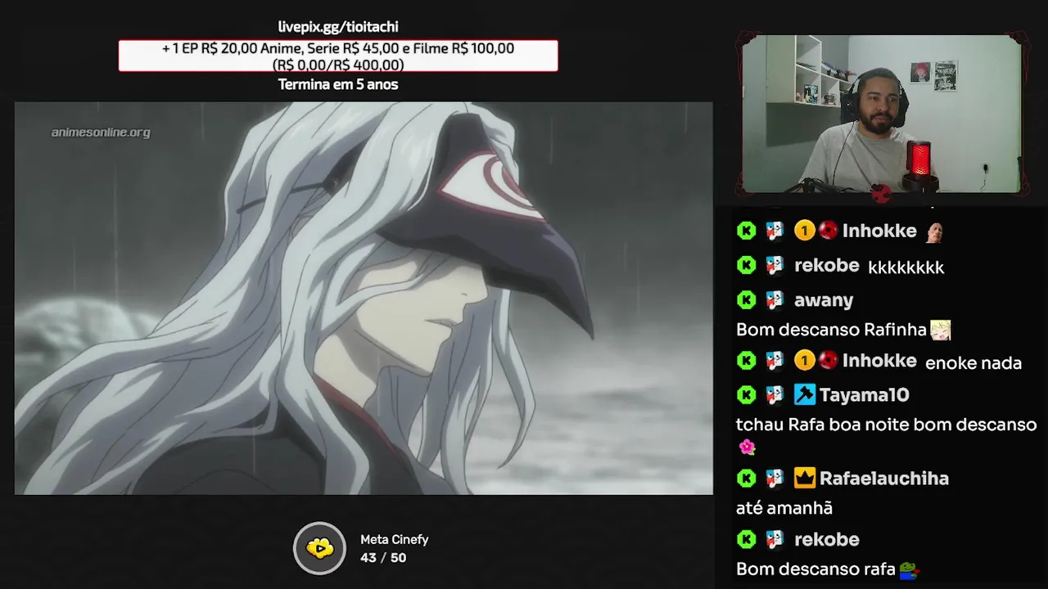Click the anime video frame
The height and width of the screenshot is (589, 1048).
pos(364,298)
